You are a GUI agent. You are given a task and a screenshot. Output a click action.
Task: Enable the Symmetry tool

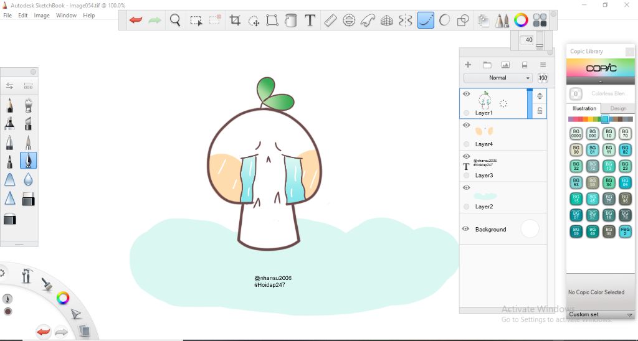pos(406,21)
